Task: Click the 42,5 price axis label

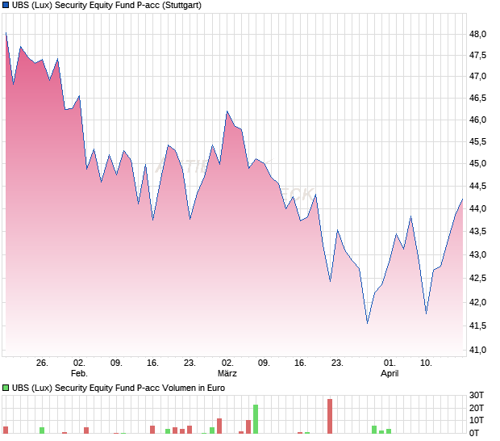Action: pyautogui.click(x=477, y=278)
